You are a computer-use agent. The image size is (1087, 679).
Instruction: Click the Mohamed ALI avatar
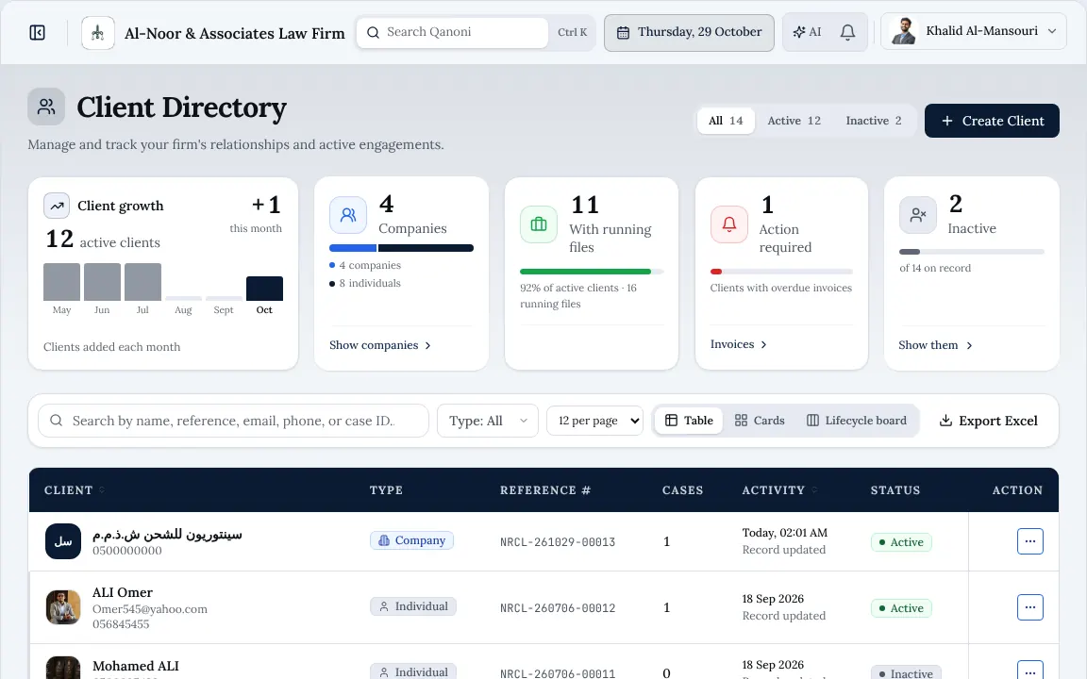pos(63,668)
